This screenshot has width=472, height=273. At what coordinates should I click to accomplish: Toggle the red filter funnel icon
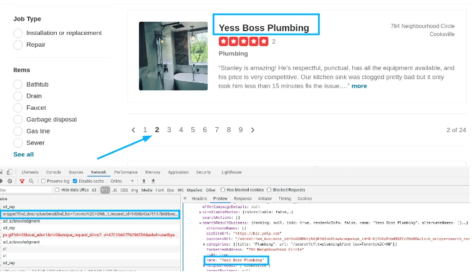click(x=22, y=181)
